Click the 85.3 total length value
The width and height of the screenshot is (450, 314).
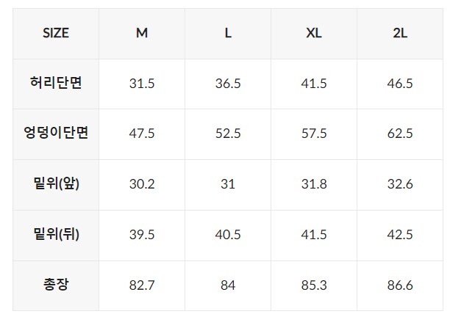314,285
